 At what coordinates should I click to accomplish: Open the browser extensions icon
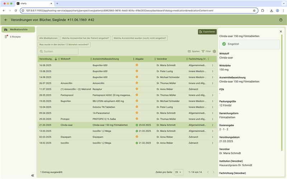(x=263, y=11)
